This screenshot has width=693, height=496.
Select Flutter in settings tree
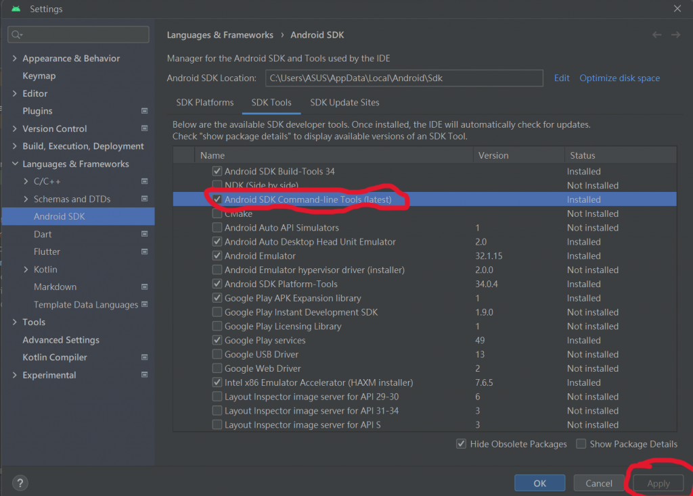point(47,251)
